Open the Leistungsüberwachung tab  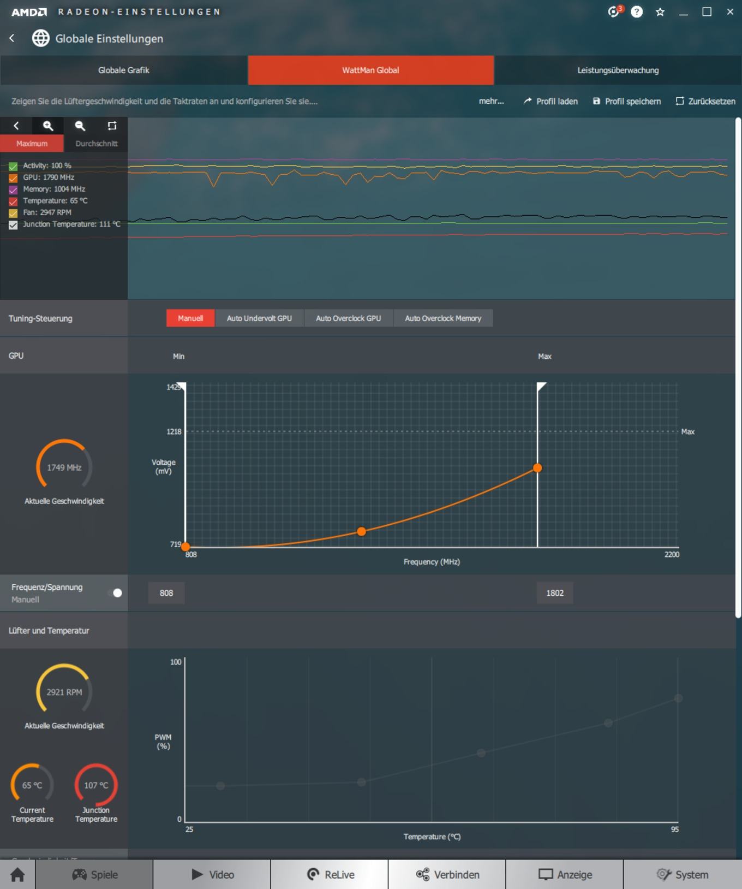coord(618,70)
